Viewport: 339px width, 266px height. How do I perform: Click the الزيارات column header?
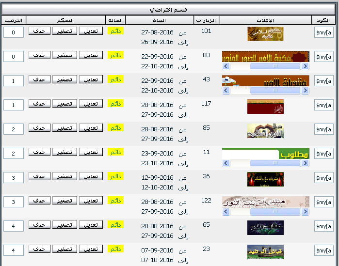206,20
